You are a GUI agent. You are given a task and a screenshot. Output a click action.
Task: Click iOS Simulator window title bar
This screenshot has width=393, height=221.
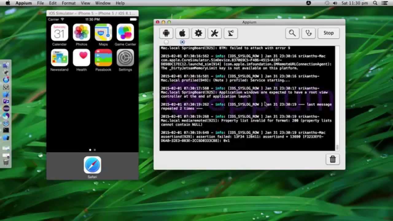(92, 14)
